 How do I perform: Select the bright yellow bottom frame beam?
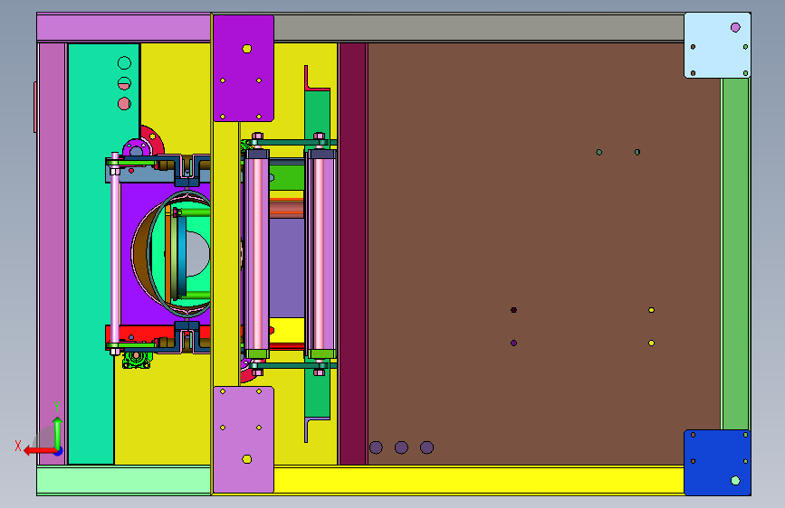[x=479, y=480]
